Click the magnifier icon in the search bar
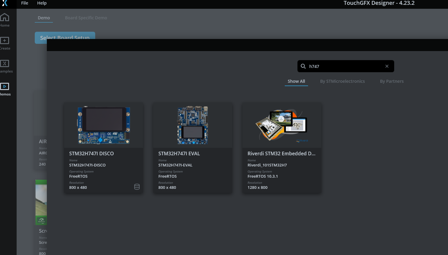Viewport: 448px width, 255px height. 303,66
